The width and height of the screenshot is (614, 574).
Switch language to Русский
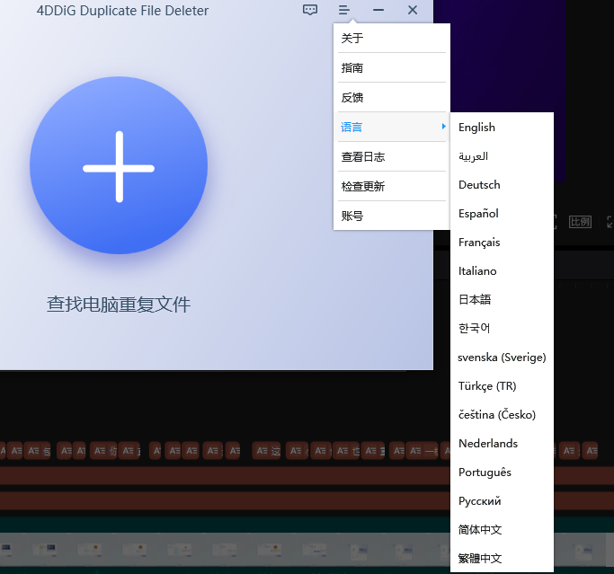(502, 501)
